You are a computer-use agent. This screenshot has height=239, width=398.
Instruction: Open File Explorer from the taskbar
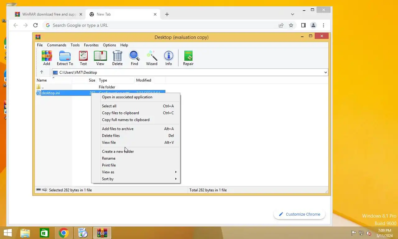(x=25, y=233)
